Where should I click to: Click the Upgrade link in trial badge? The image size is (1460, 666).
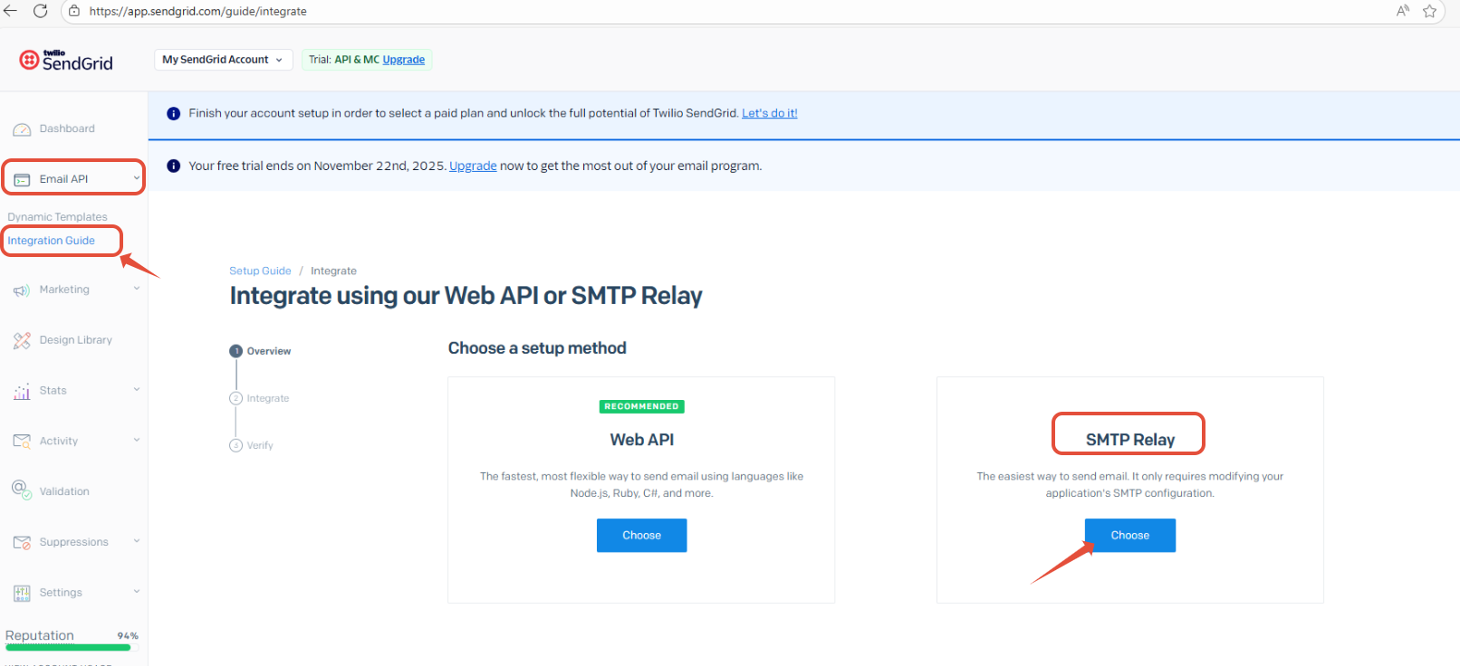tap(404, 60)
